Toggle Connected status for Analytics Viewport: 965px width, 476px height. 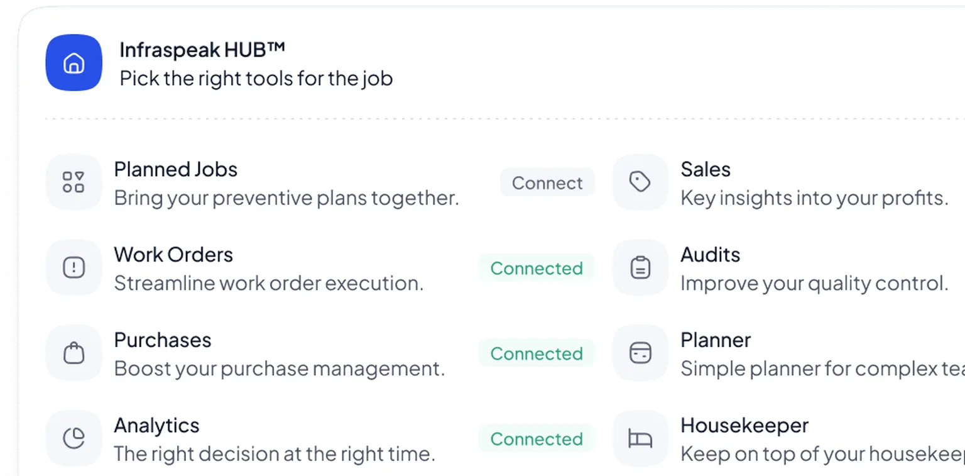(536, 439)
